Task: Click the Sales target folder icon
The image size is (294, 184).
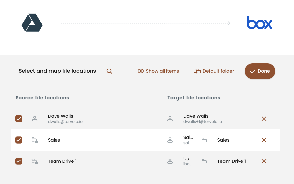Action: click(x=204, y=140)
